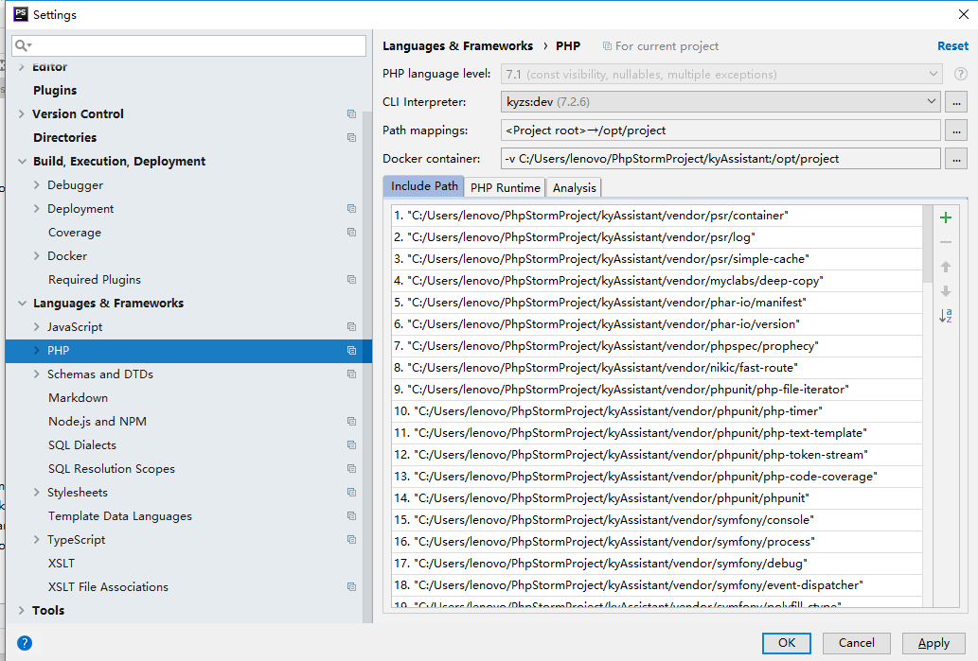Click the OK button
The height and width of the screenshot is (661, 978).
[787, 643]
